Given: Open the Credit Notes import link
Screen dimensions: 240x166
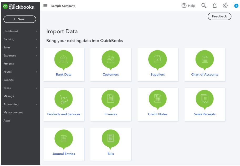Looking at the screenshot, I should point(158,114).
